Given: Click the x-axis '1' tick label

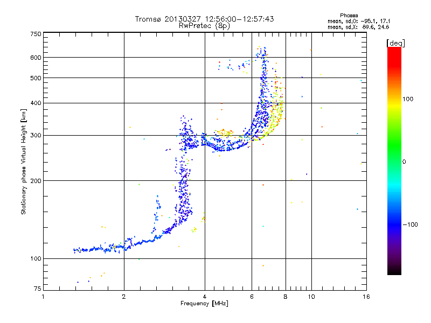Looking at the screenshot, I should (43, 297).
